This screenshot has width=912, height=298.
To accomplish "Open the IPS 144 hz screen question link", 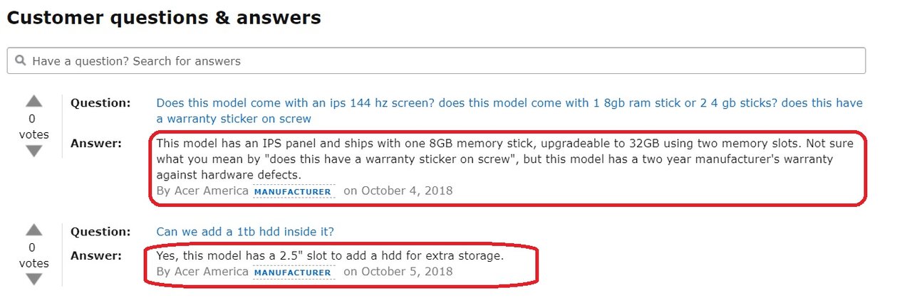I will (509, 111).
